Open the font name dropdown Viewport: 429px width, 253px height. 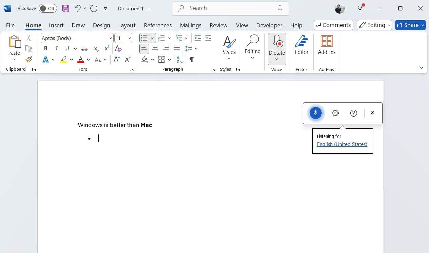click(x=110, y=38)
